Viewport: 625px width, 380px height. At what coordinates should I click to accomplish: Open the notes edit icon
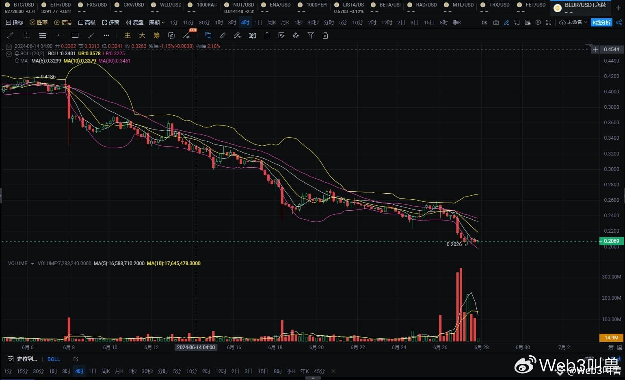pos(281,35)
